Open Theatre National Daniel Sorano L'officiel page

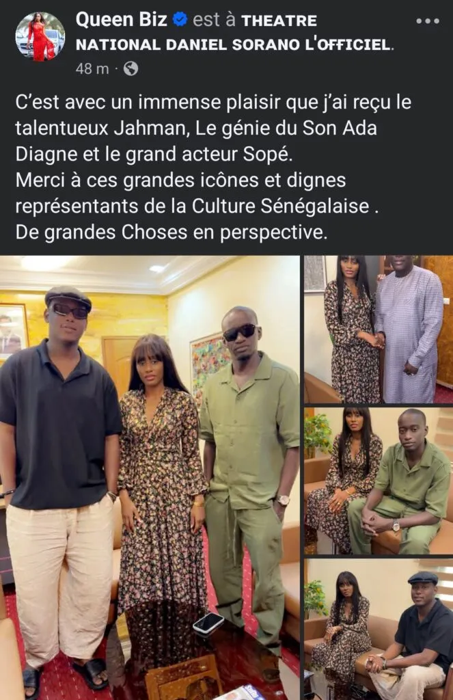235,33
